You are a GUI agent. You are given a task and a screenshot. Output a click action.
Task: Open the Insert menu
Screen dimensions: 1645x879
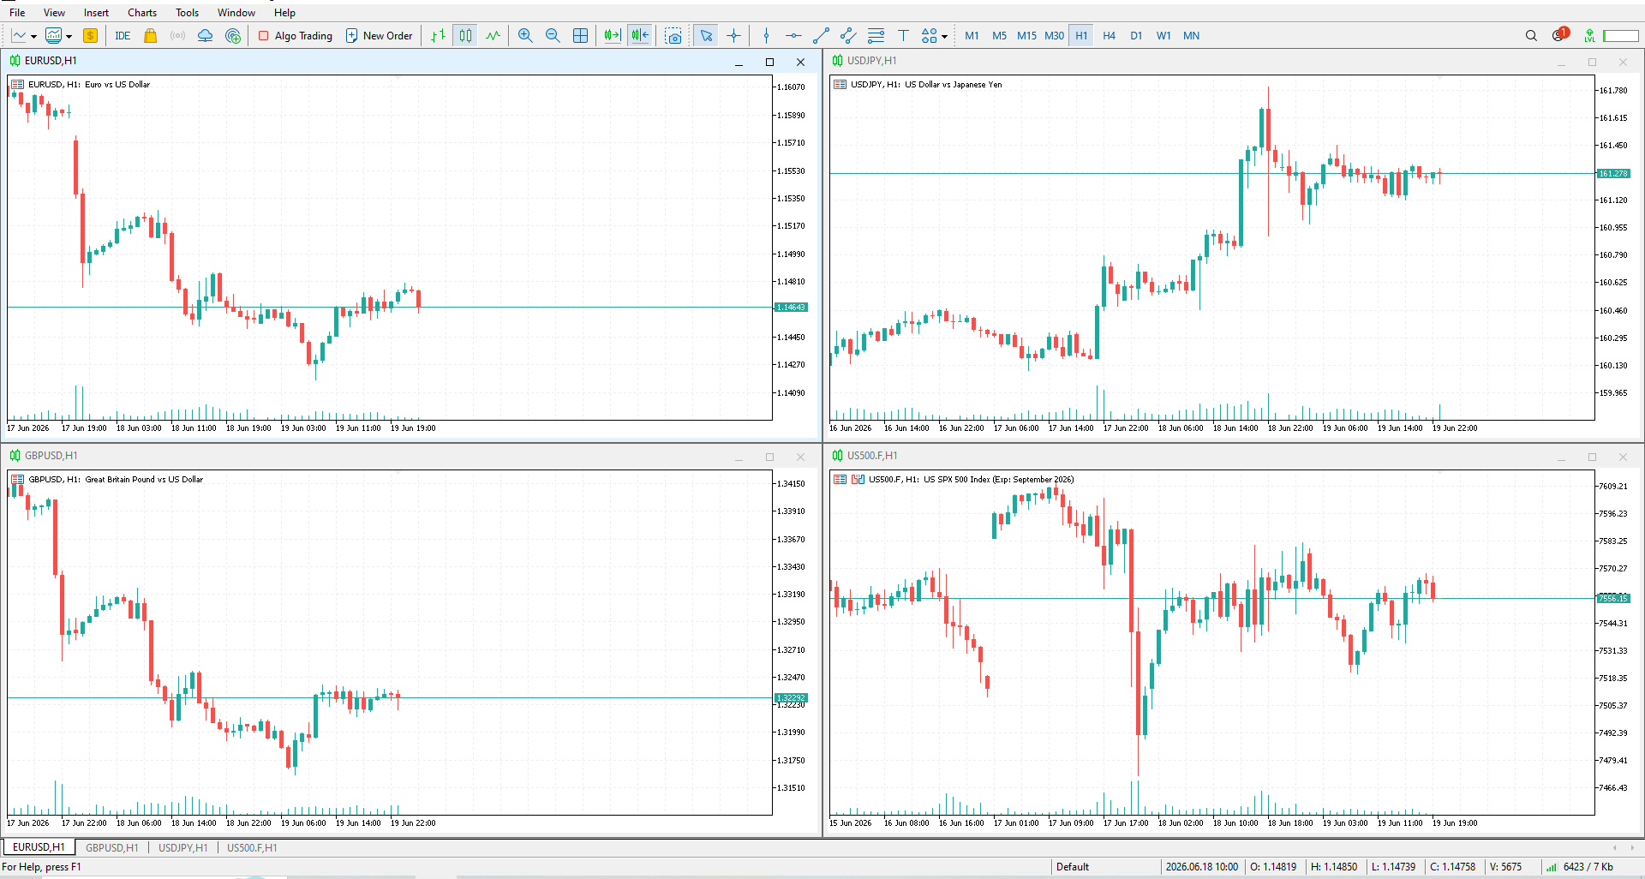click(96, 13)
